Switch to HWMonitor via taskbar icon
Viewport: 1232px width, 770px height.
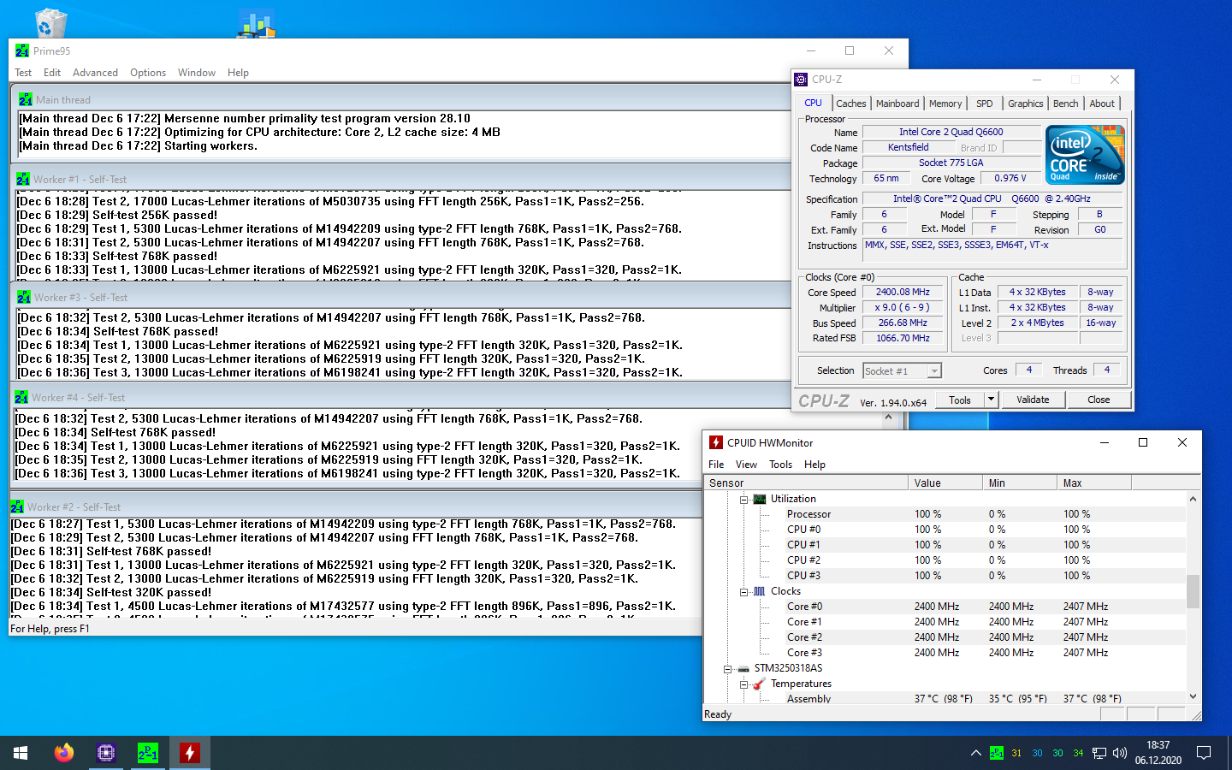click(190, 753)
